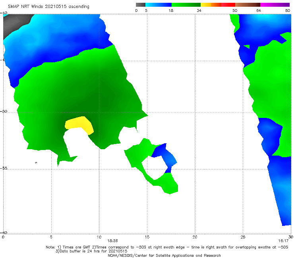Viewport: 294px width, 258px height.
Task: Click the swath time label 16:17
Action: (x=283, y=241)
